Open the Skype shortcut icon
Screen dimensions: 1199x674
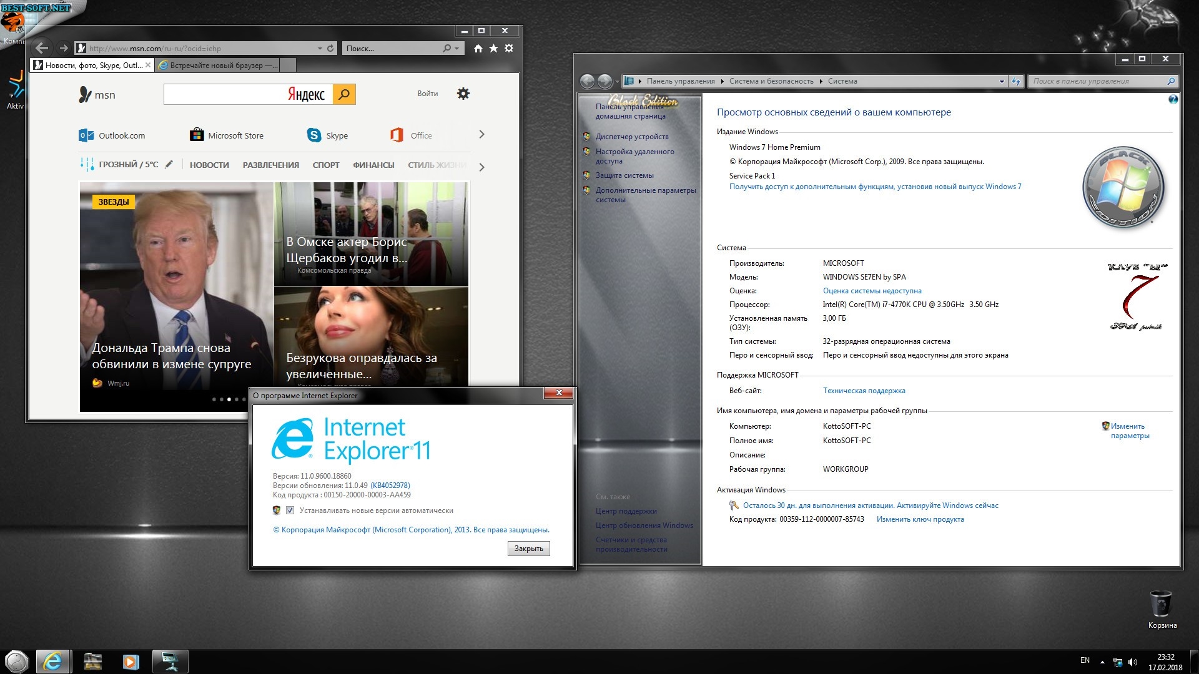click(x=314, y=135)
